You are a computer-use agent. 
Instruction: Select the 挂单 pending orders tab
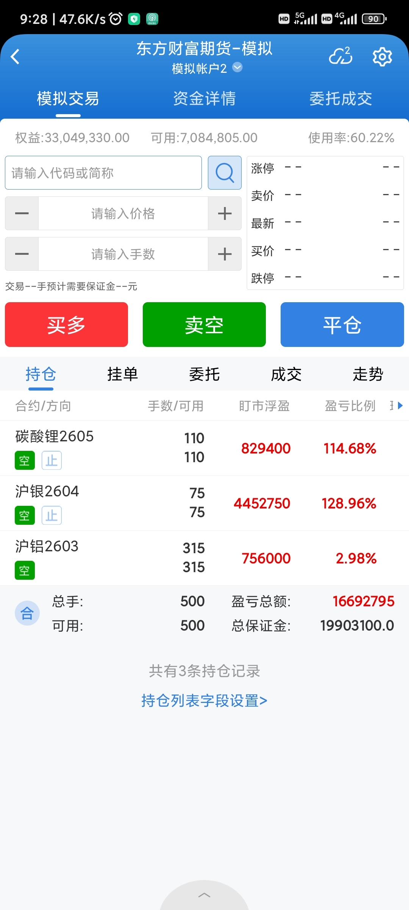(x=123, y=374)
